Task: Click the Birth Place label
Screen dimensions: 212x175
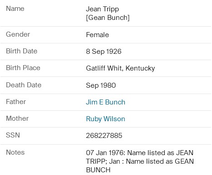Action: click(x=23, y=68)
